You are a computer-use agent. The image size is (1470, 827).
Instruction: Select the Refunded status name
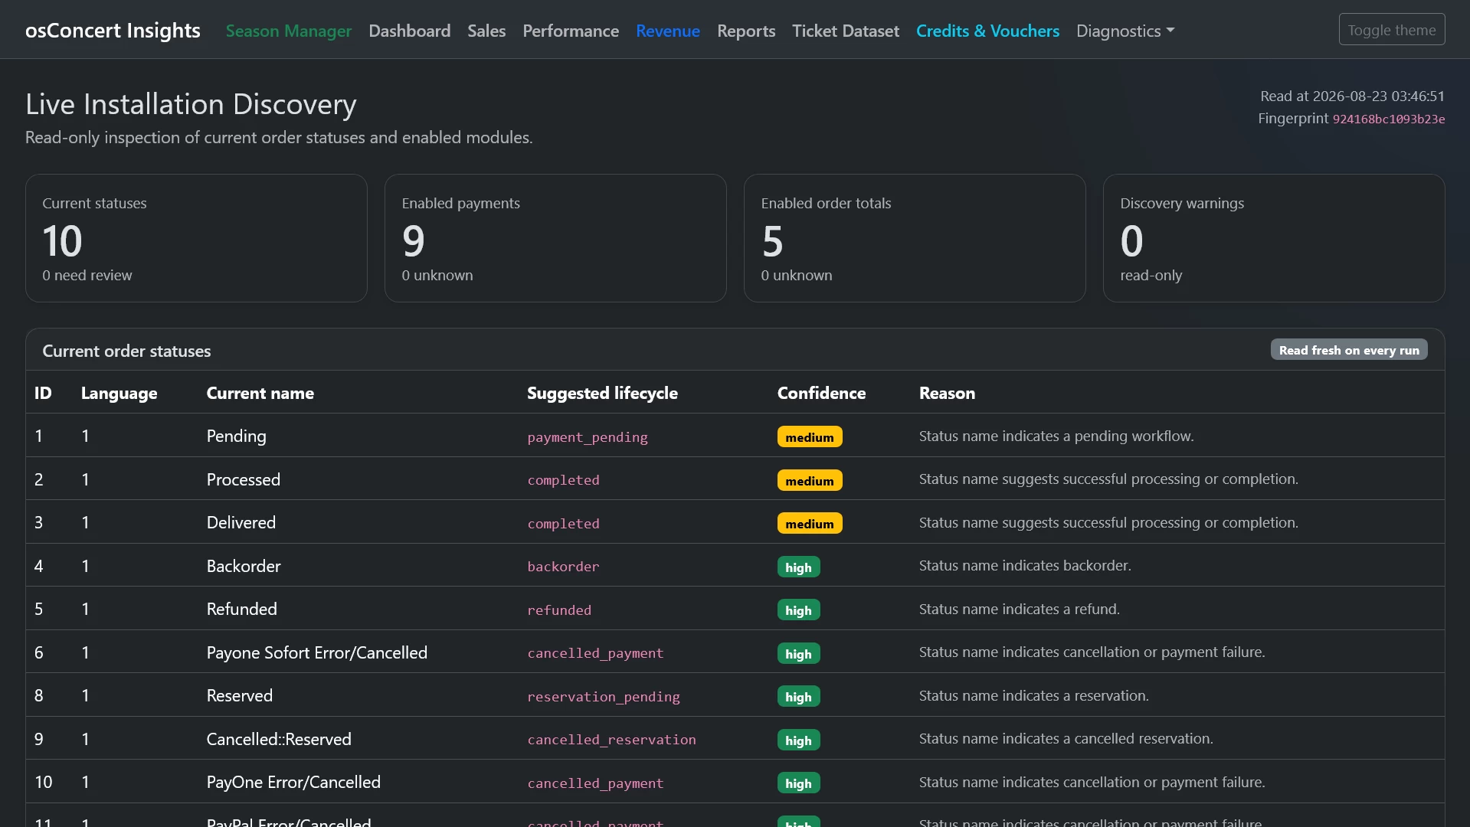click(x=241, y=609)
